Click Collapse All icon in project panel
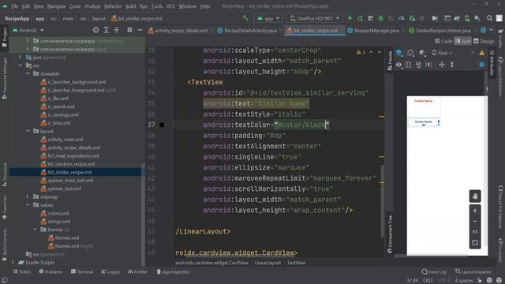505x284 pixels. point(117,30)
